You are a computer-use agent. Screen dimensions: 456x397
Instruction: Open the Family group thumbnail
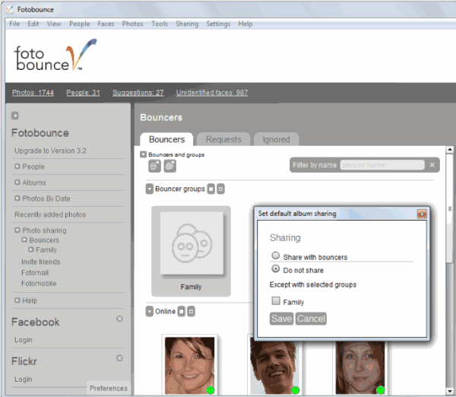191,251
